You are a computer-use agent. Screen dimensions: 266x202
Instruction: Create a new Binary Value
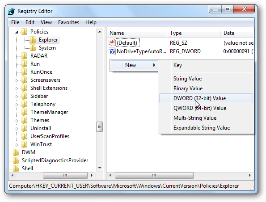[206, 88]
